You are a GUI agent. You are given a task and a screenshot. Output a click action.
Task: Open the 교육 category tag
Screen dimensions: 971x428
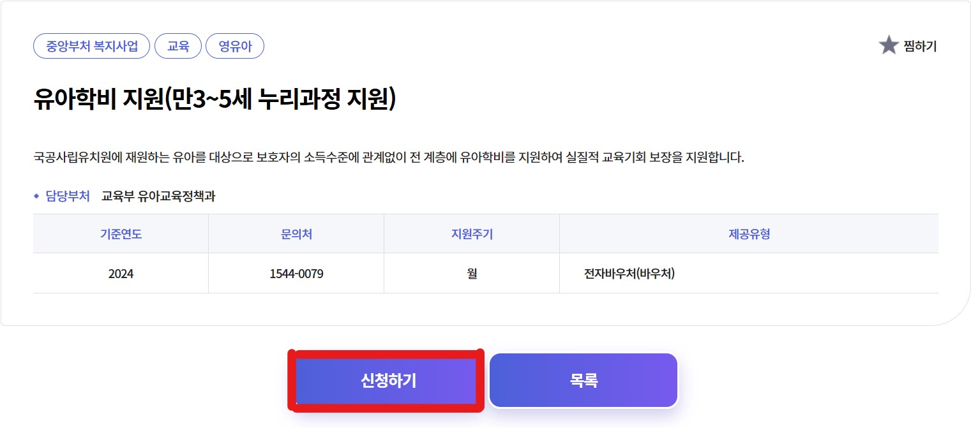(178, 45)
